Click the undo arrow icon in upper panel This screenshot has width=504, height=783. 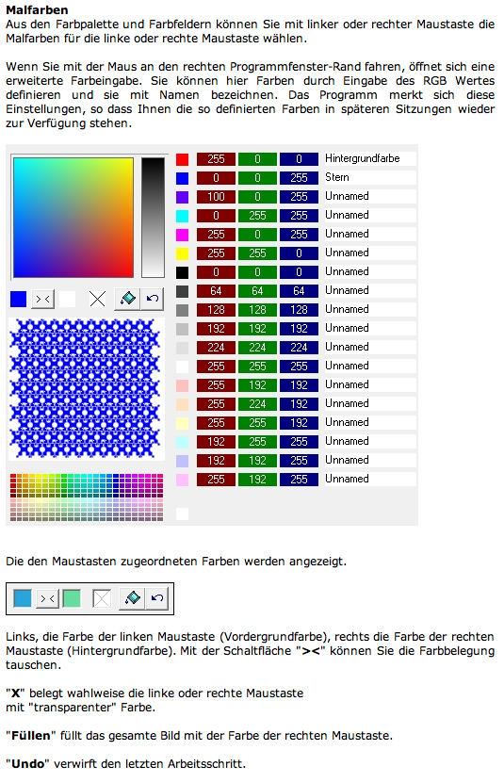pos(153,299)
